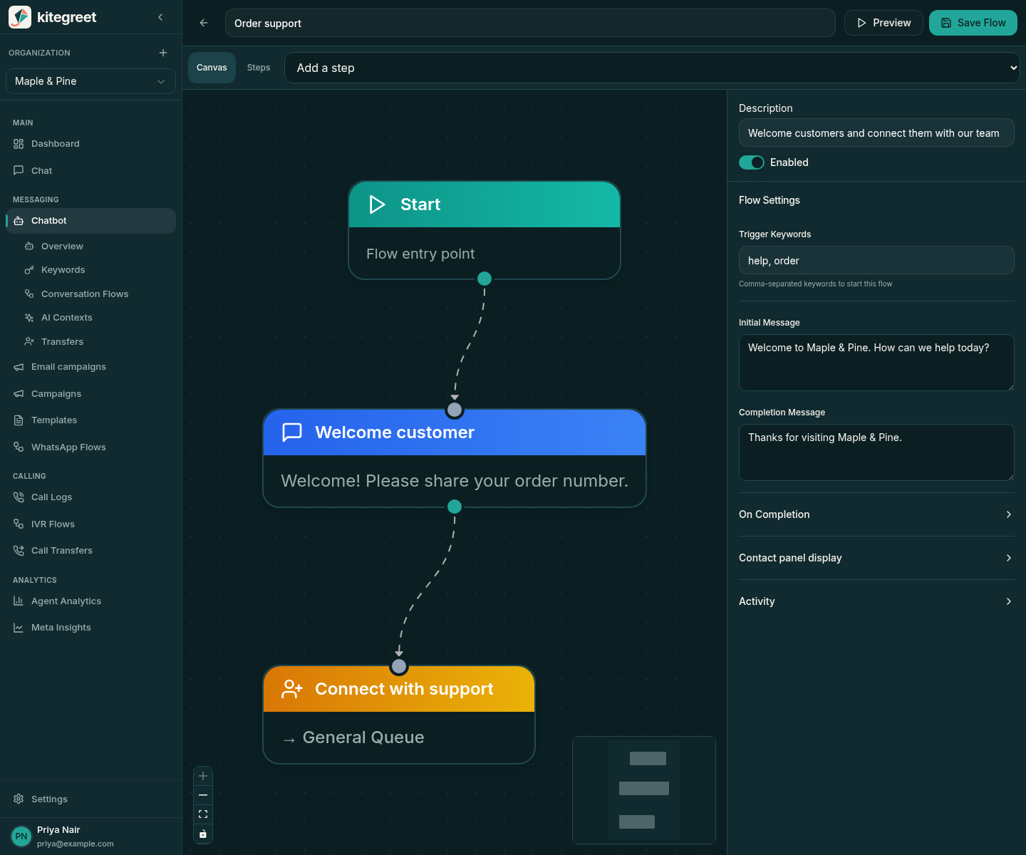The width and height of the screenshot is (1026, 855).
Task: Click the Initial Message text area
Action: click(876, 363)
